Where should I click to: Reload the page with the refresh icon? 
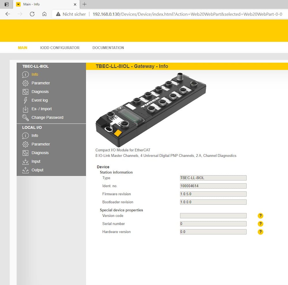32,14
